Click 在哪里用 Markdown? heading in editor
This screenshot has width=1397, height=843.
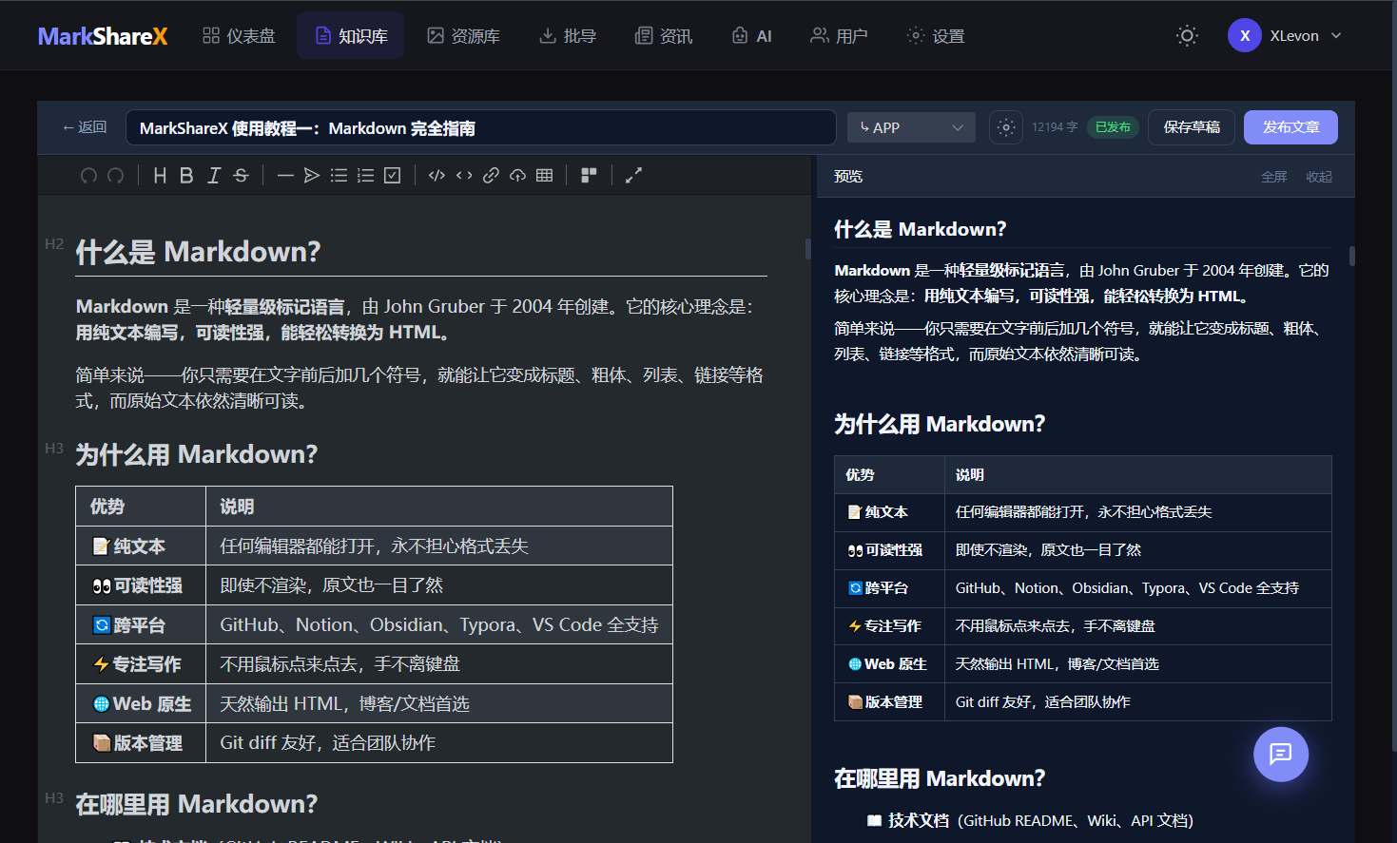(x=197, y=804)
